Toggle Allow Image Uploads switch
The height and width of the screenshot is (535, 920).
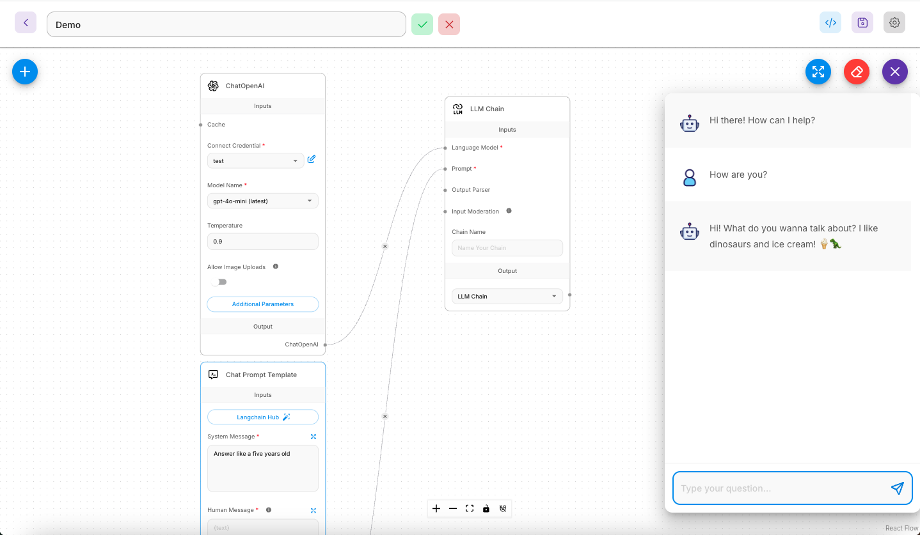coord(219,282)
